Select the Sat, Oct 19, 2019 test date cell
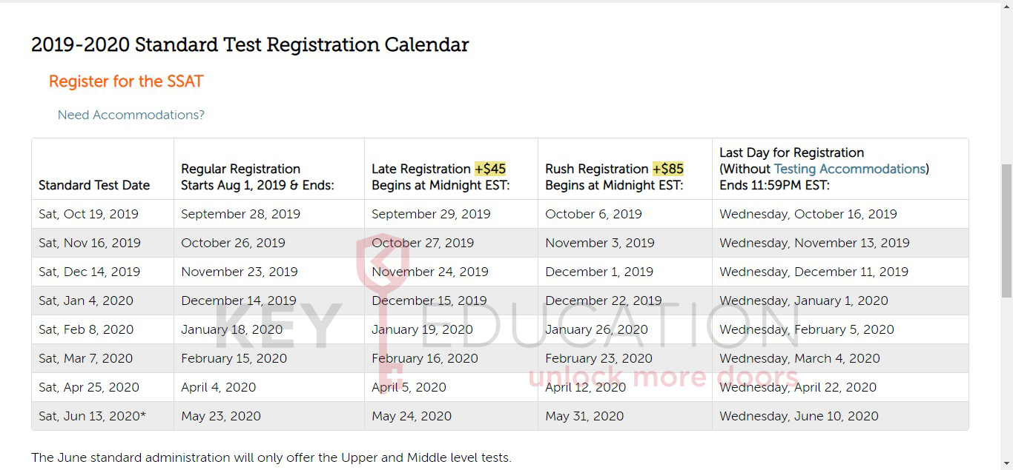 [88, 214]
